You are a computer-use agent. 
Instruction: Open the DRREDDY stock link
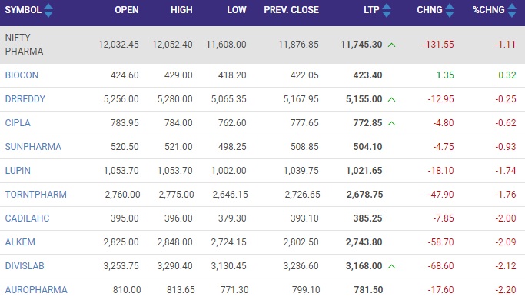(25, 99)
